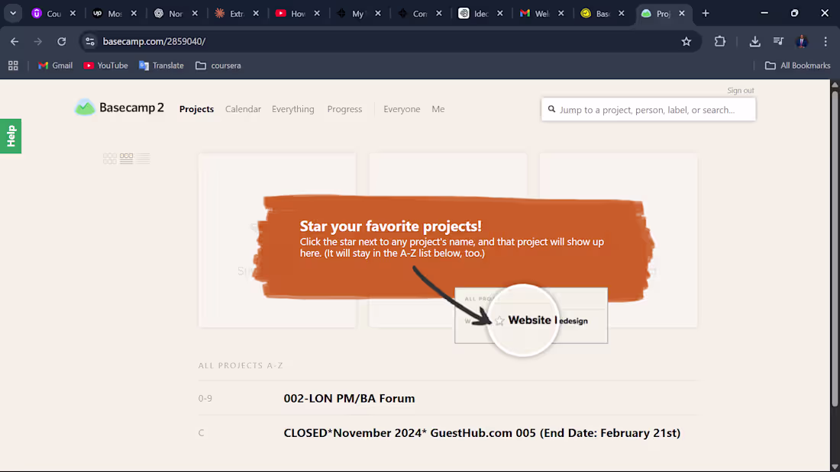
Task: Open YouTube bookmark
Action: (105, 66)
